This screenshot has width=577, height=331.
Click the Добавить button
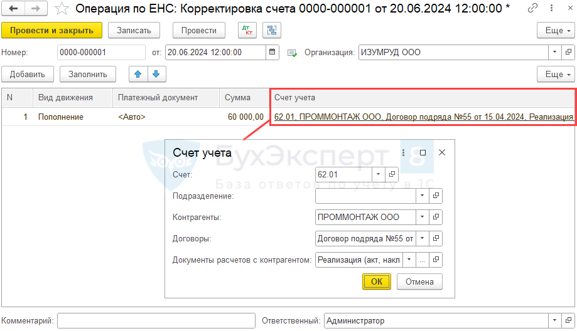click(28, 74)
